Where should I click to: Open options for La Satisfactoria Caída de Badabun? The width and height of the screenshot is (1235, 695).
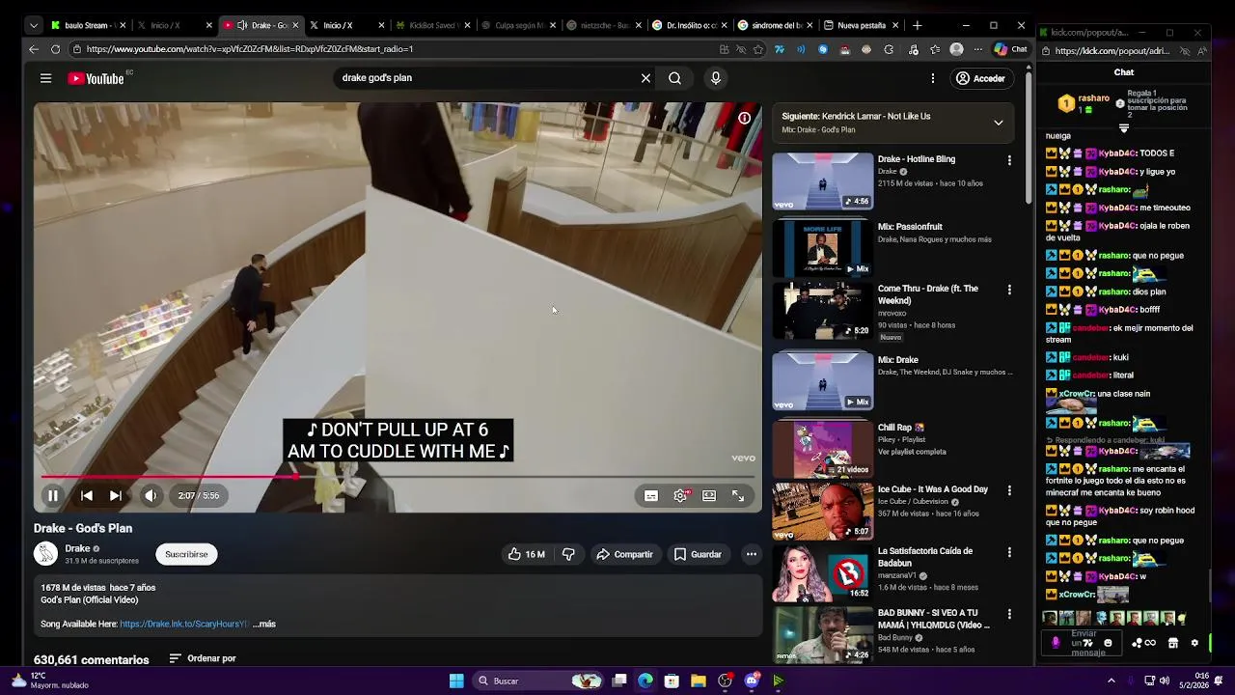(x=1009, y=552)
